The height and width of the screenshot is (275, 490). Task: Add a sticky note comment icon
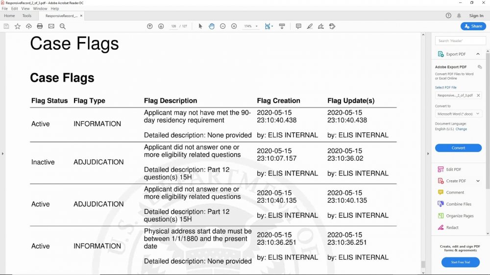298,26
